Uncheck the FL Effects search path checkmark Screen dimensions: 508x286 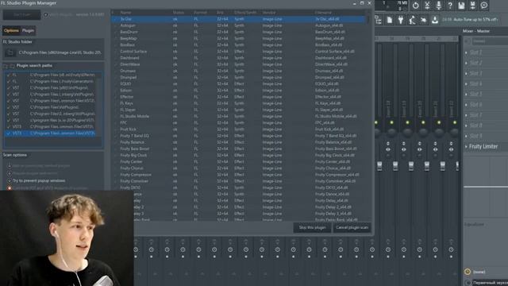tap(9, 75)
